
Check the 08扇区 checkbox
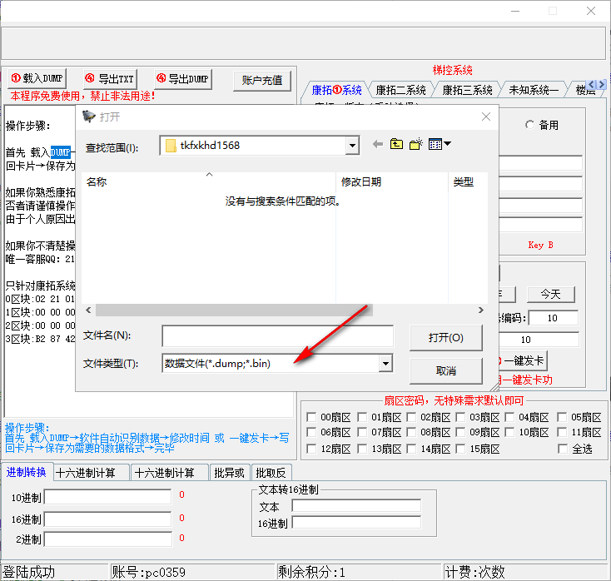(411, 432)
